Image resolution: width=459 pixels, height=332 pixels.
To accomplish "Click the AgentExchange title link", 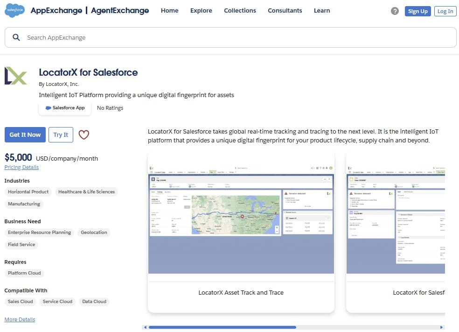I will tap(120, 11).
